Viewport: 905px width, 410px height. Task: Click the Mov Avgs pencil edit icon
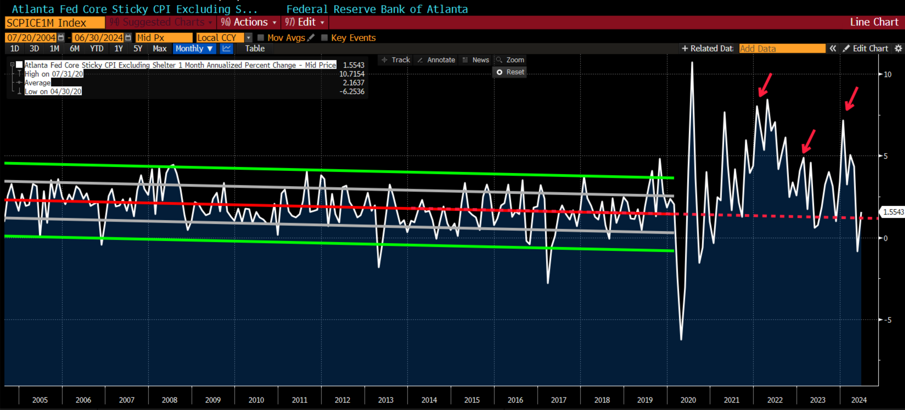311,38
